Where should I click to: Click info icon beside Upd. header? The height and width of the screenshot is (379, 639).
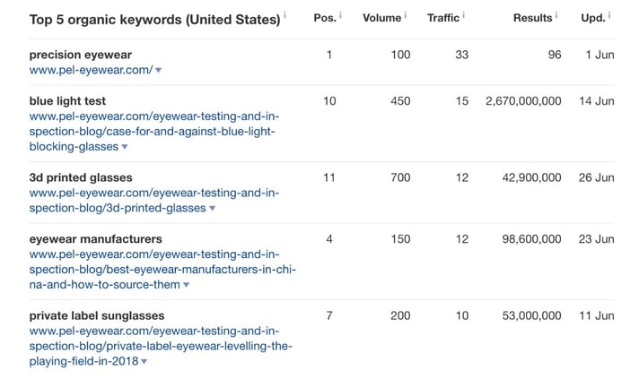[x=609, y=15]
